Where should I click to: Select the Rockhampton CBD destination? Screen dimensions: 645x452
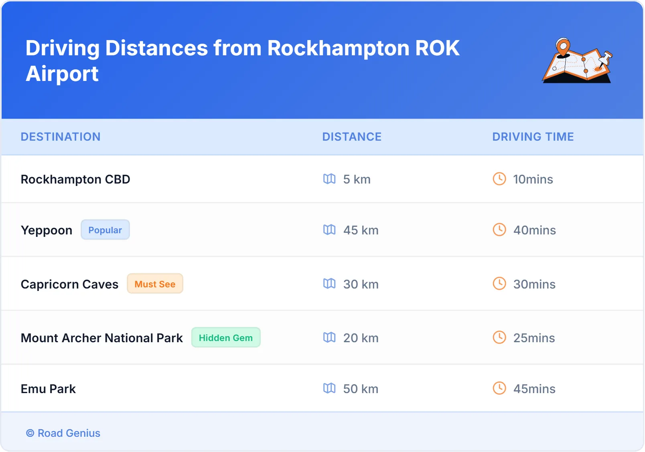pyautogui.click(x=75, y=179)
